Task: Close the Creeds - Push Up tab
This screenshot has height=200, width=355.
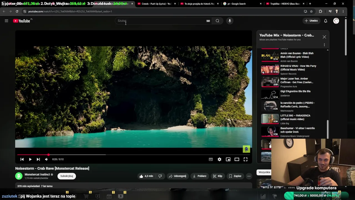Action: [175, 4]
